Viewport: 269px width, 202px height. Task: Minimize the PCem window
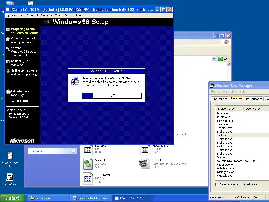pos(158,9)
